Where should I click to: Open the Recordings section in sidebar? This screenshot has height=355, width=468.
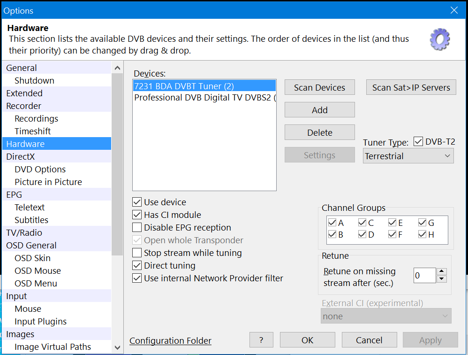point(36,119)
